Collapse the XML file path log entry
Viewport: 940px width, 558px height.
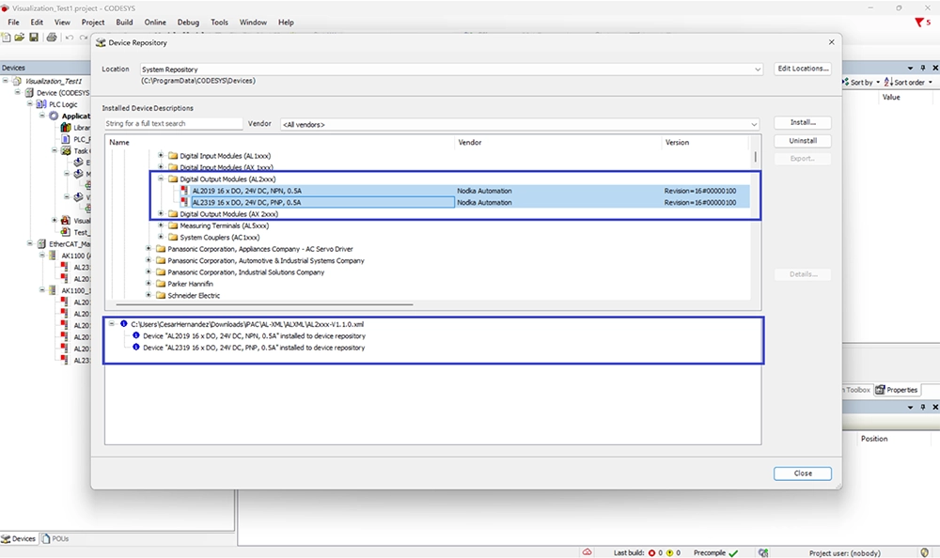[x=112, y=324]
